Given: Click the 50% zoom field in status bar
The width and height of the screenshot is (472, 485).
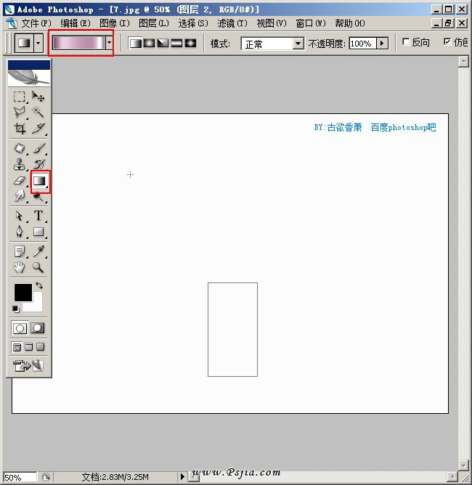Looking at the screenshot, I should click(x=20, y=477).
